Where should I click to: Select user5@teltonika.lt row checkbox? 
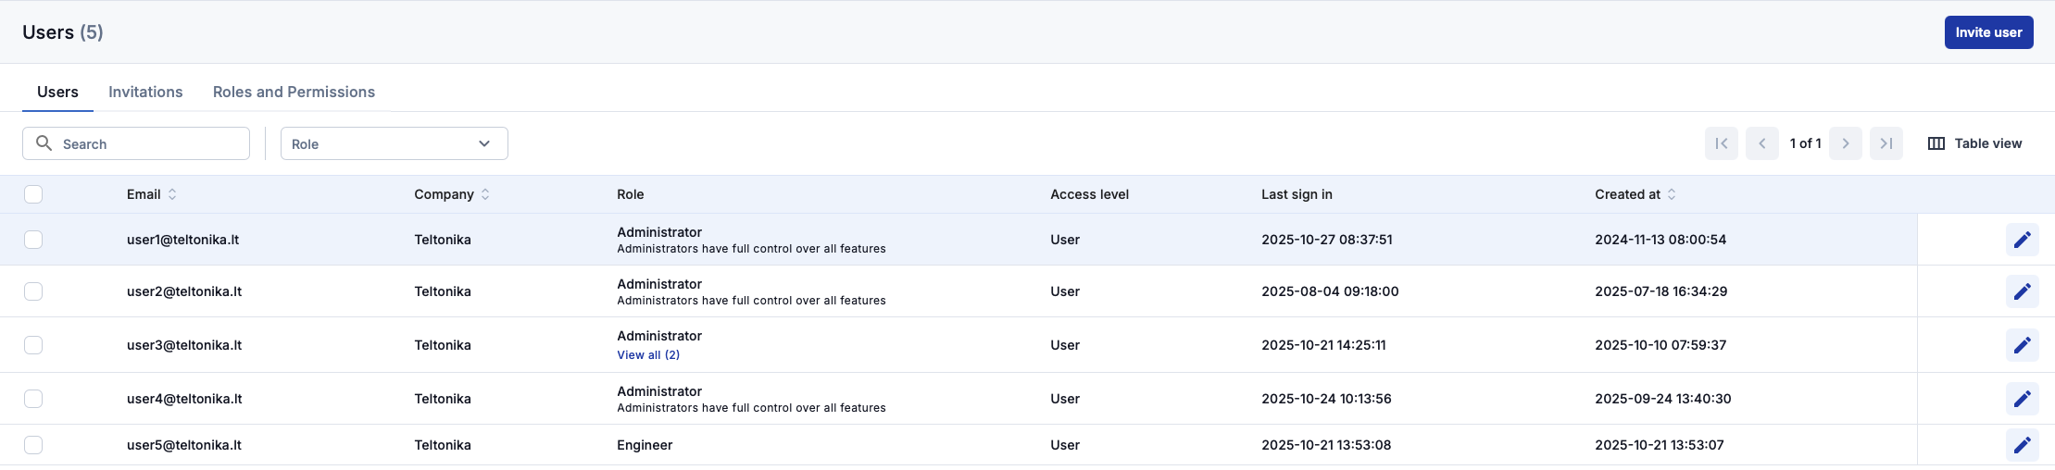33,445
